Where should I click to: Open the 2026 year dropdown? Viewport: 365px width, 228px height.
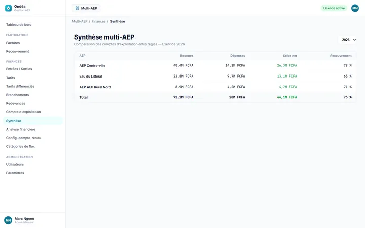point(348,40)
